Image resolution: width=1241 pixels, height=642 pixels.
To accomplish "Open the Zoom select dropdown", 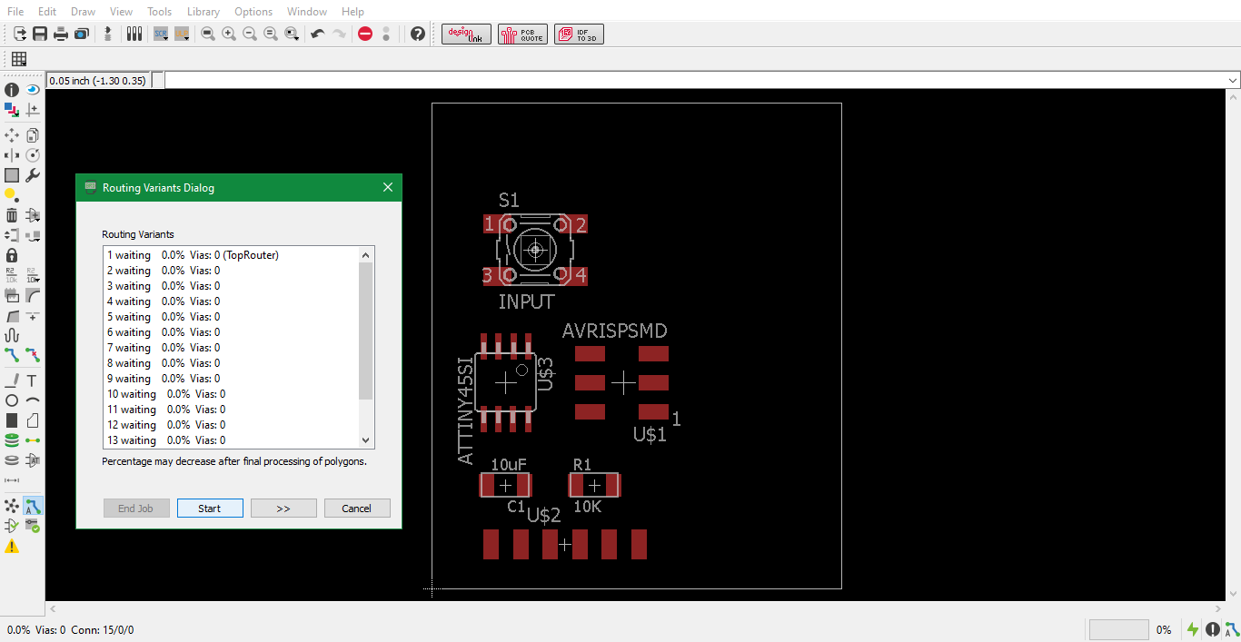I will point(292,34).
